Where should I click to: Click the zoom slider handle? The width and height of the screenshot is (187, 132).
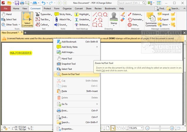(160, 128)
